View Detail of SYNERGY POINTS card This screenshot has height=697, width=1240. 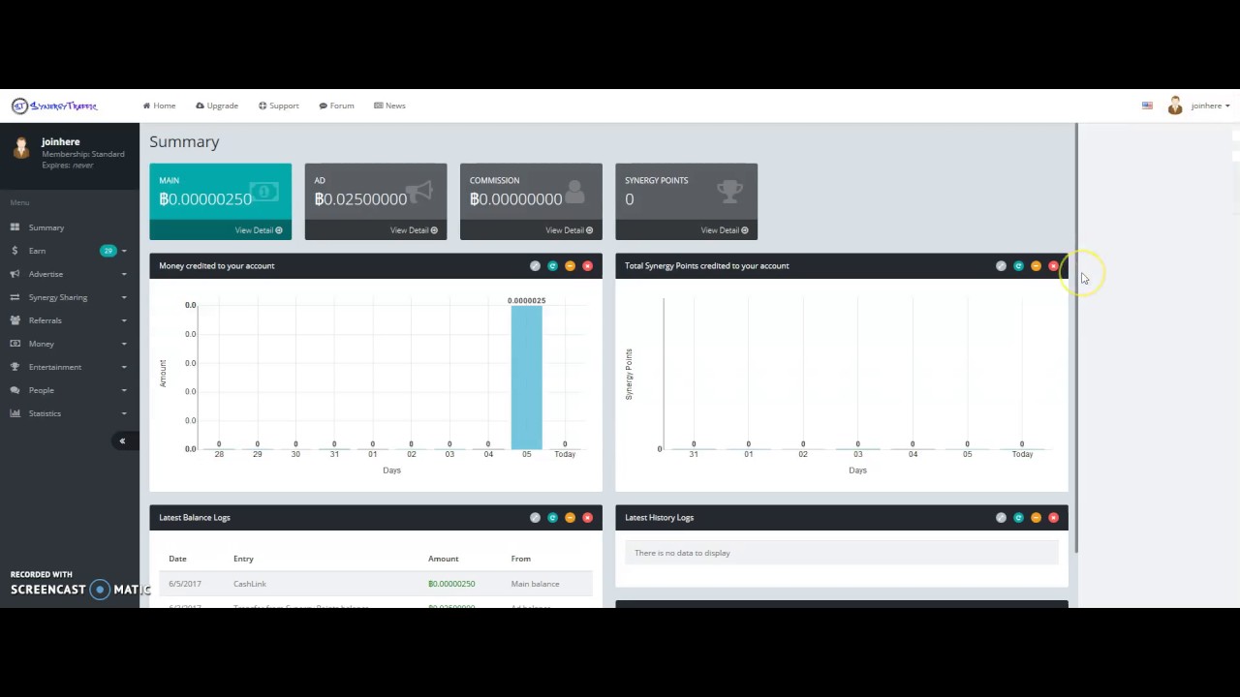725,230
